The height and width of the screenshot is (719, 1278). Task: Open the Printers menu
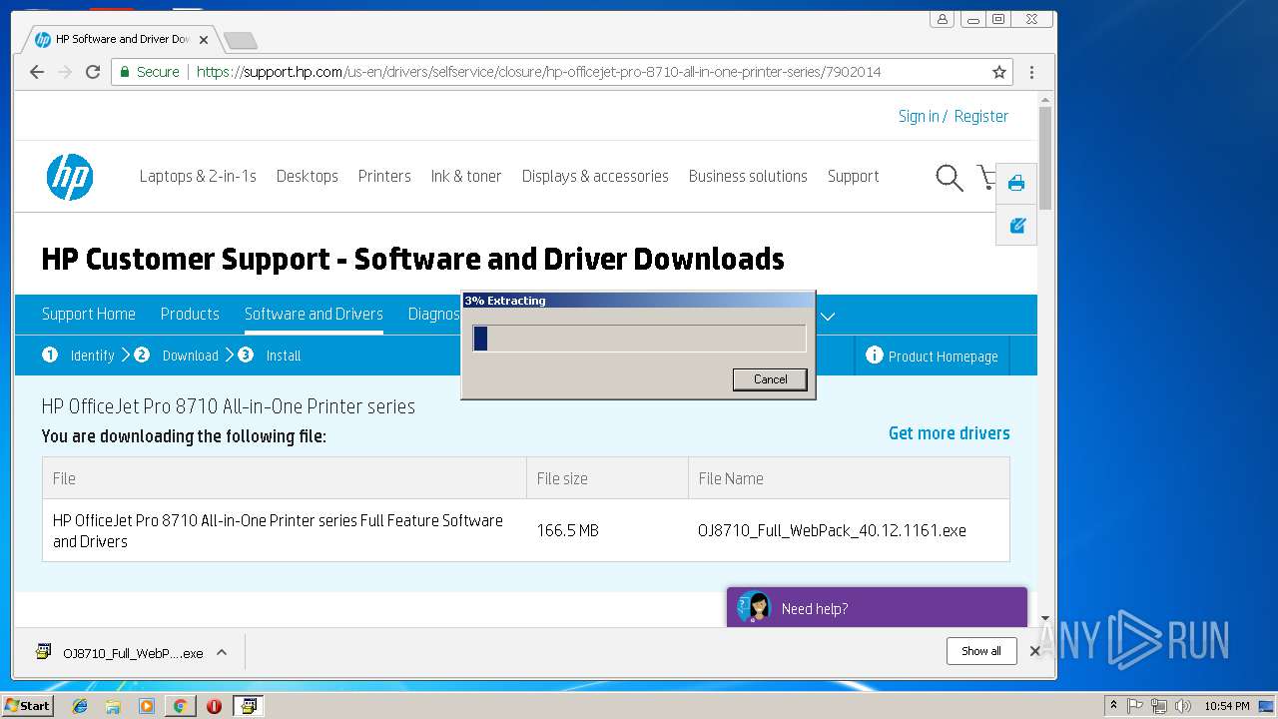click(x=384, y=176)
